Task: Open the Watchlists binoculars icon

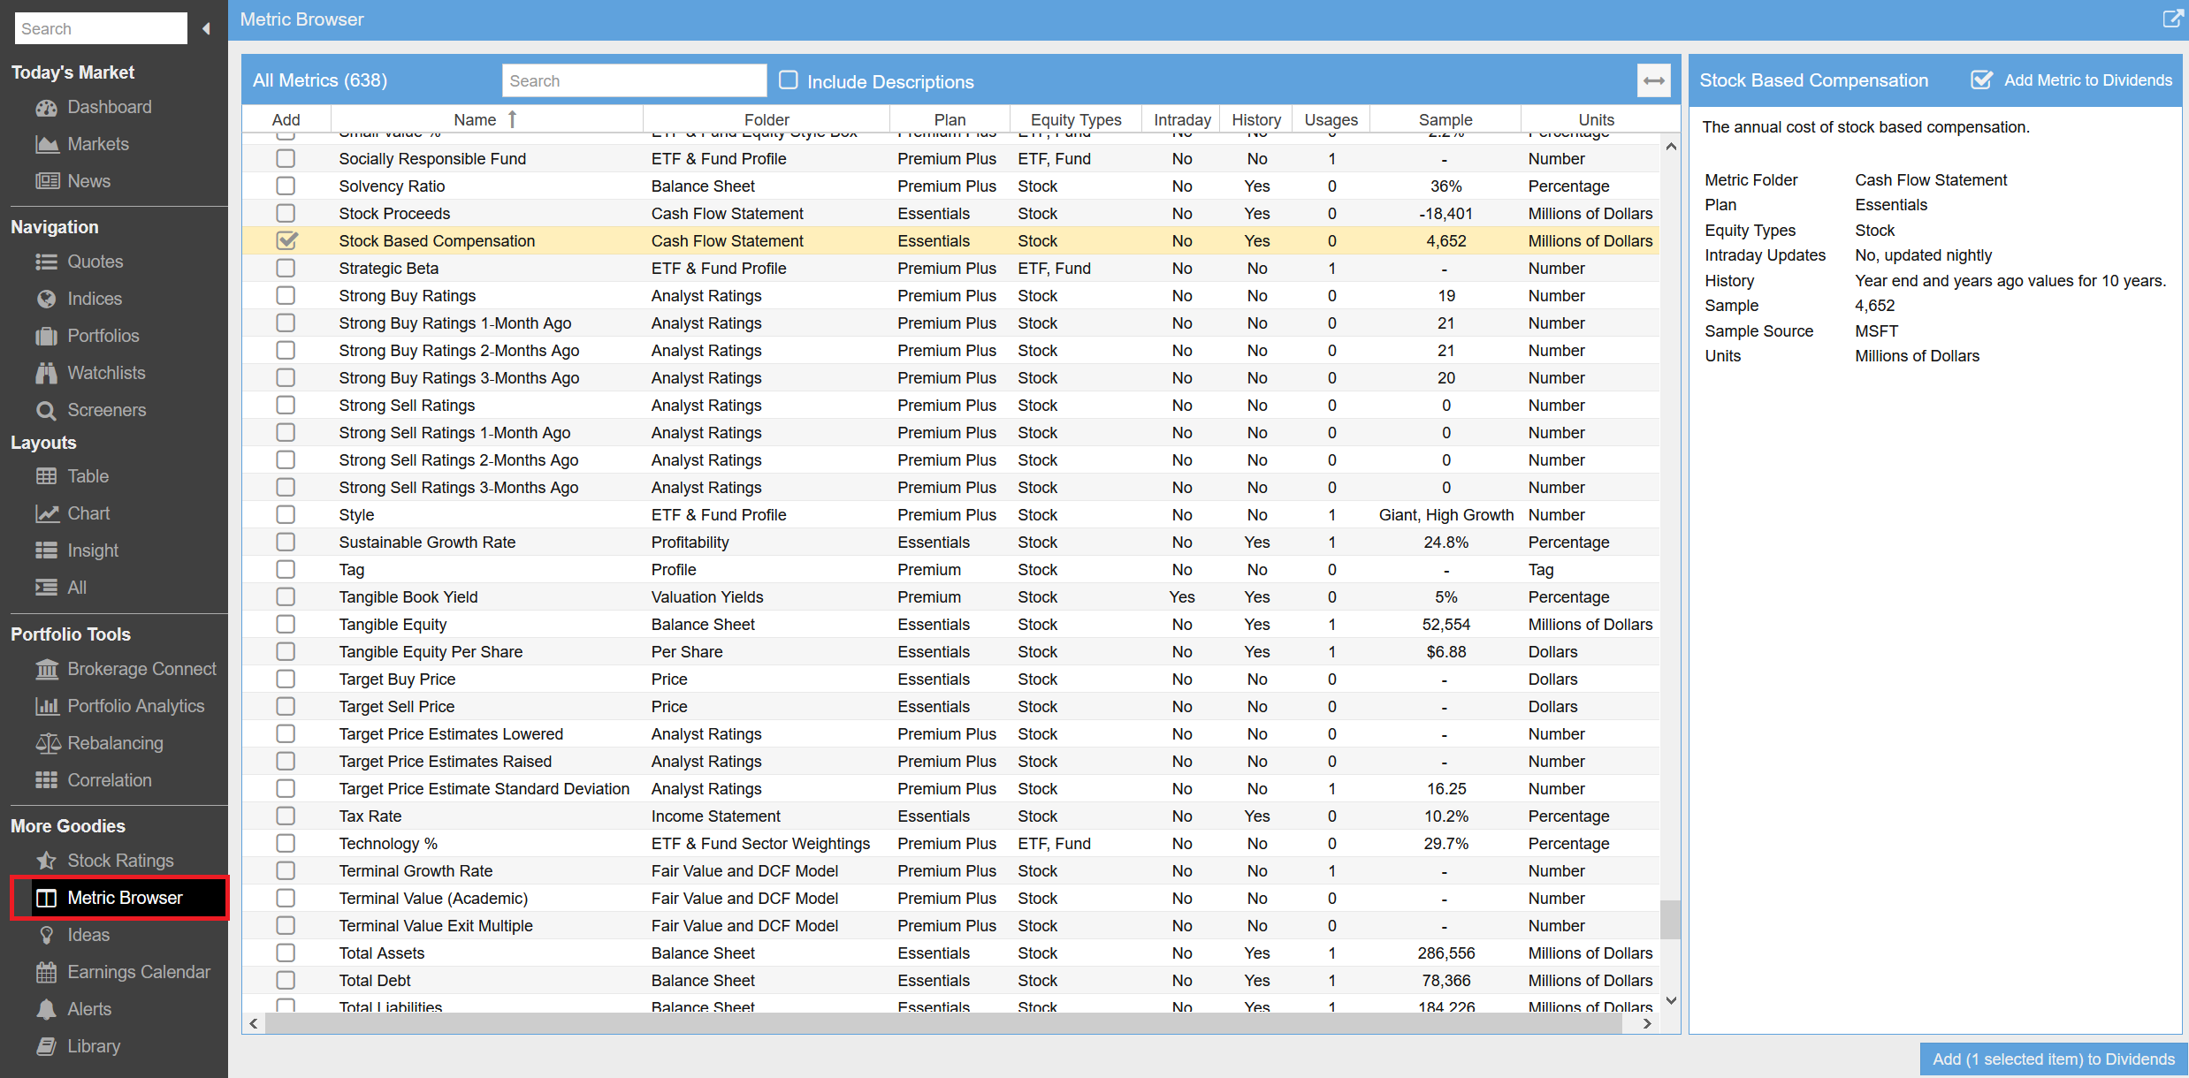Action: pos(46,373)
